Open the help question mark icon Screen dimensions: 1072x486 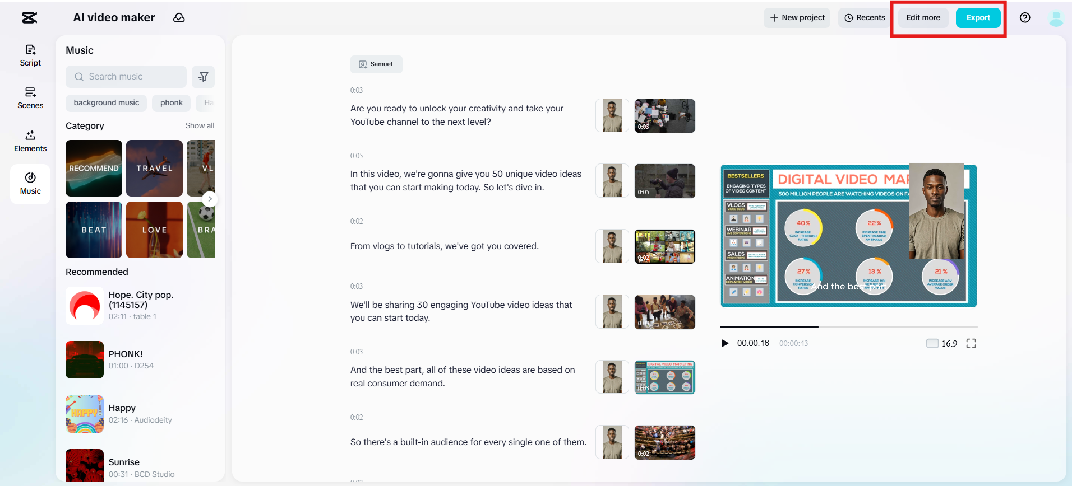click(1025, 18)
